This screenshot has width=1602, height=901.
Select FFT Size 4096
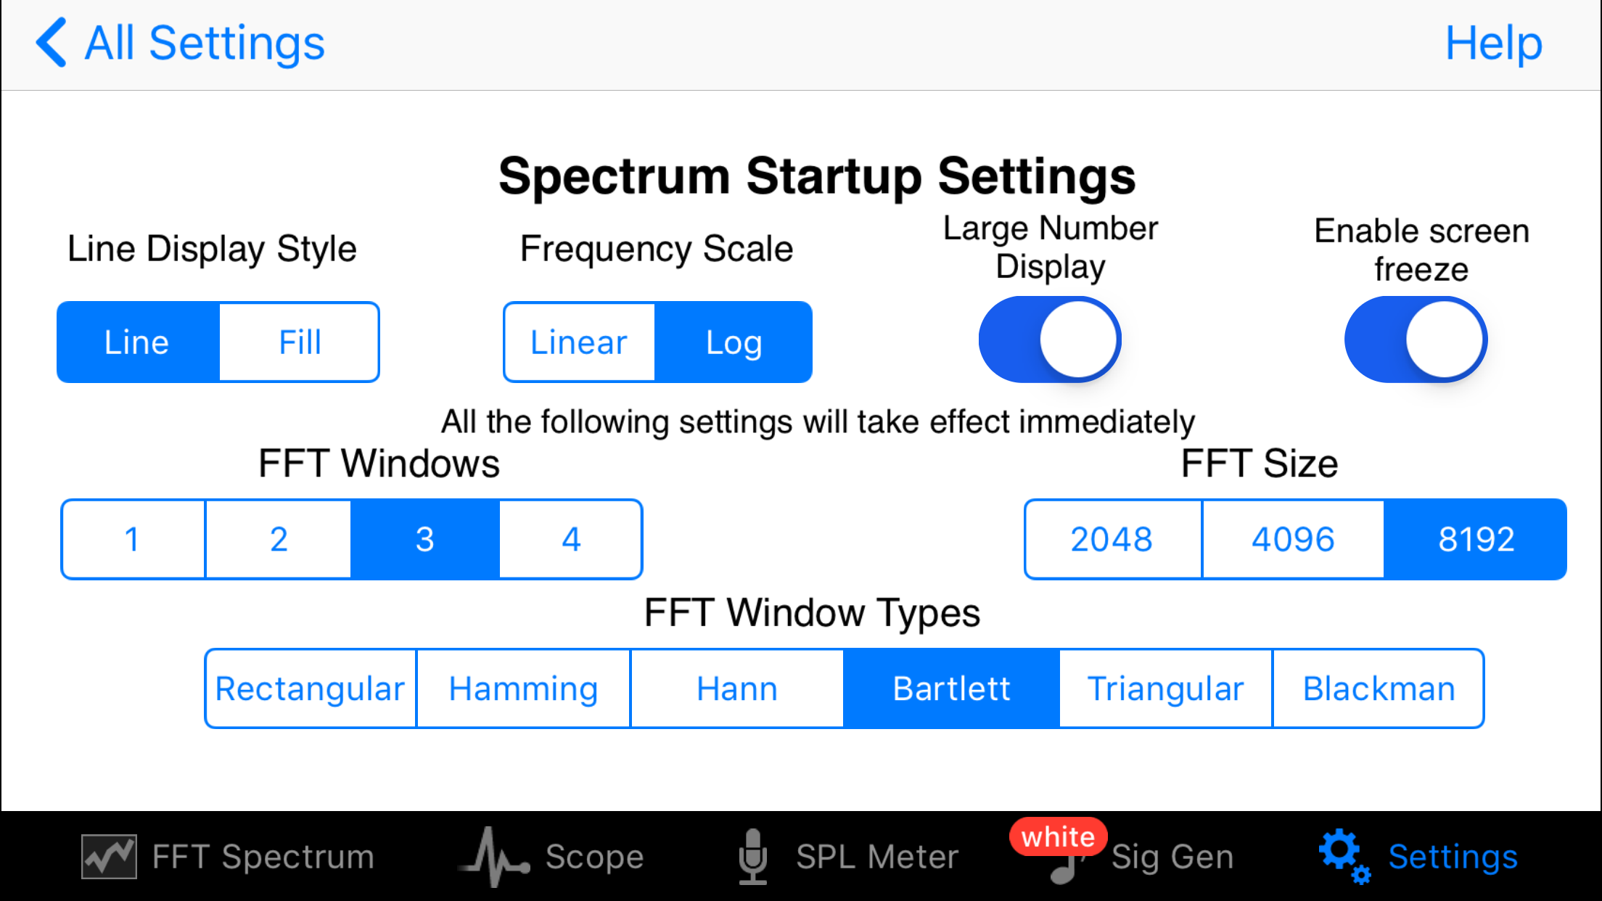click(1293, 539)
